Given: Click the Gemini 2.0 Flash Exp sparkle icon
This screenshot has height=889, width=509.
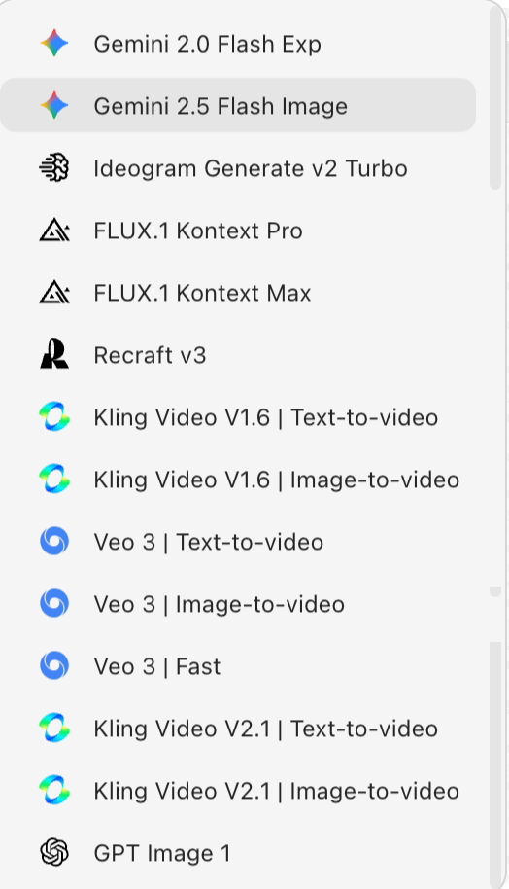Looking at the screenshot, I should point(54,43).
